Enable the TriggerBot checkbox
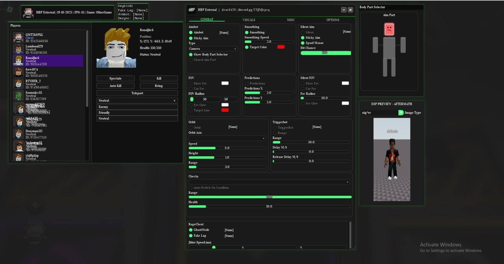The width and height of the screenshot is (504, 264). click(275, 127)
